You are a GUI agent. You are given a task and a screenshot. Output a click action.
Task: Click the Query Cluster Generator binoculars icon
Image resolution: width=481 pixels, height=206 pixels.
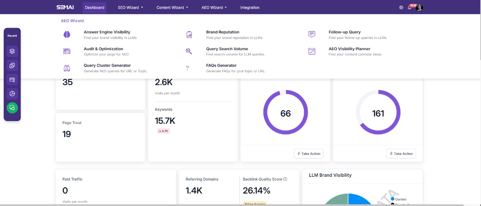point(67,68)
